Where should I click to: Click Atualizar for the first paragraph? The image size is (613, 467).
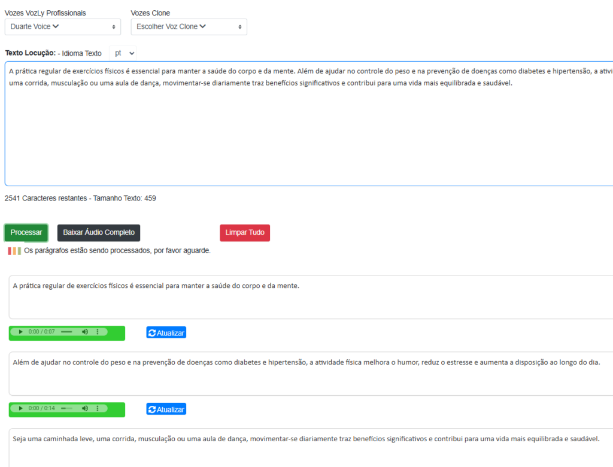[166, 333]
